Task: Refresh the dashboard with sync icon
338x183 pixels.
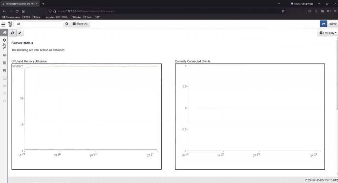Action: tap(13, 33)
